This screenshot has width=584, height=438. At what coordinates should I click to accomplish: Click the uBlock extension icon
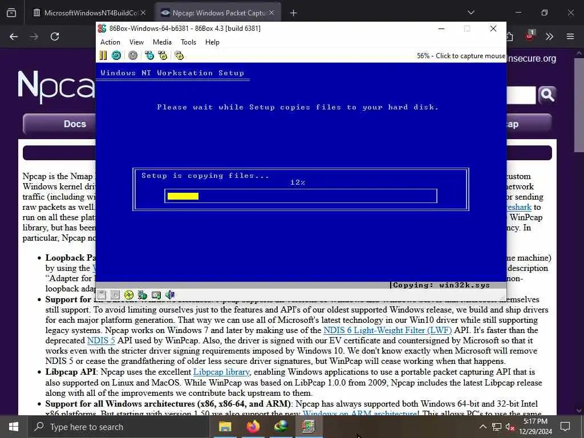[530, 36]
